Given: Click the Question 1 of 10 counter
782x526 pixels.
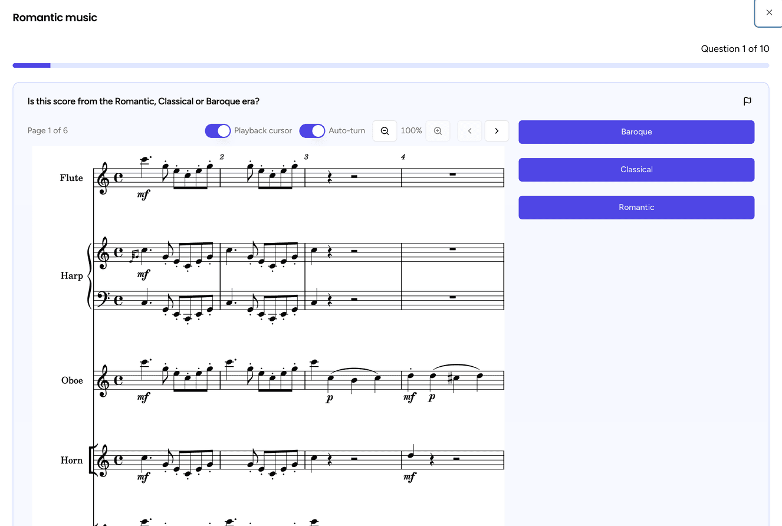Looking at the screenshot, I should pyautogui.click(x=735, y=49).
